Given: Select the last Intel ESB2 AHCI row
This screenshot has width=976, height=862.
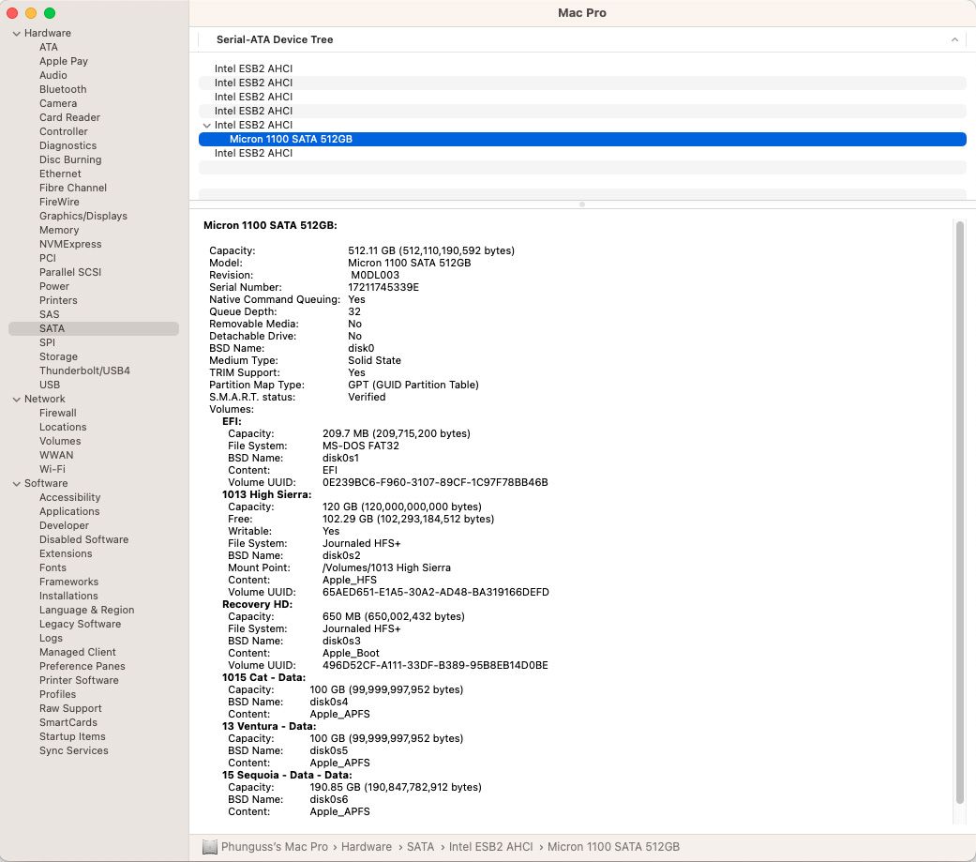Looking at the screenshot, I should click(x=582, y=153).
